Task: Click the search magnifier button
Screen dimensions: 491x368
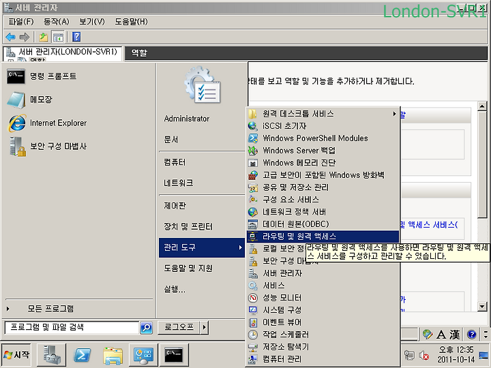Action: 146,328
